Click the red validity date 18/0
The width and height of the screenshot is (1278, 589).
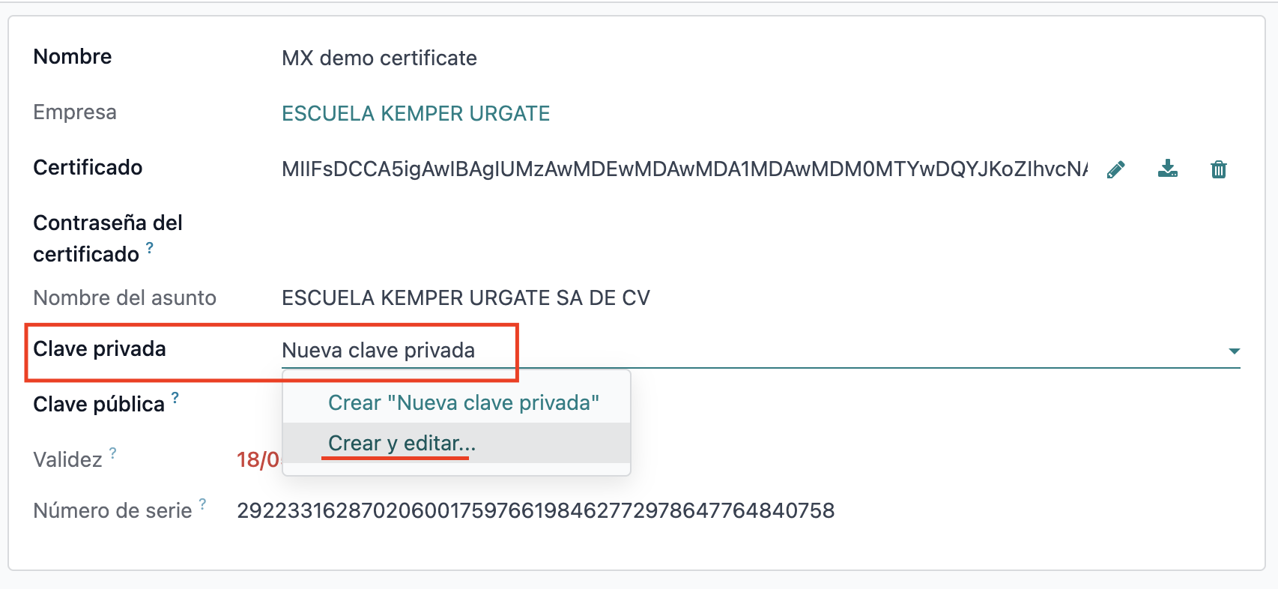tap(258, 459)
